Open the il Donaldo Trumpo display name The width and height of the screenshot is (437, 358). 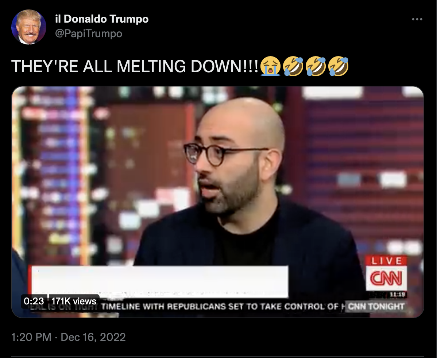[102, 19]
